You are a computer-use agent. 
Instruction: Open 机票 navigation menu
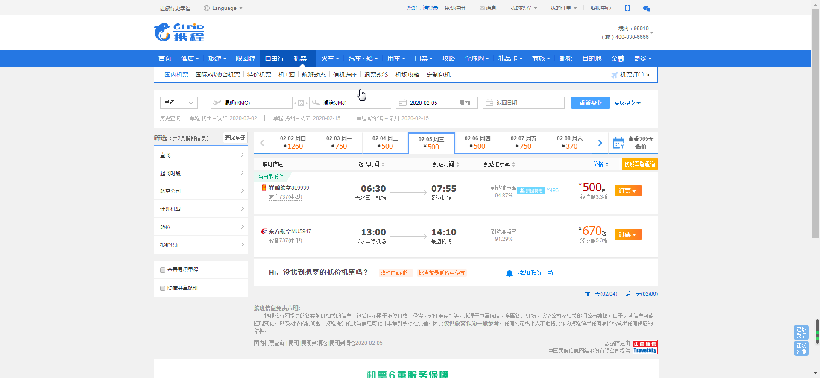[302, 59]
